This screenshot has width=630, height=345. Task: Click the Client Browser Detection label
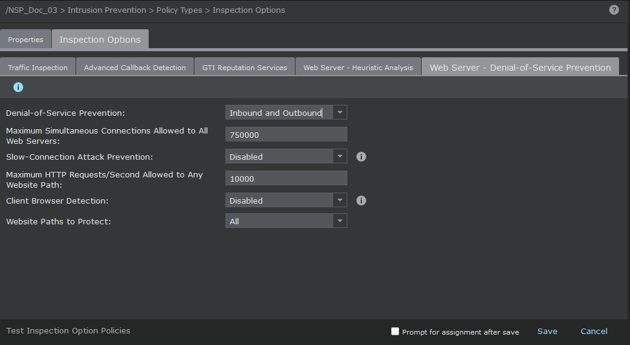tap(57, 201)
